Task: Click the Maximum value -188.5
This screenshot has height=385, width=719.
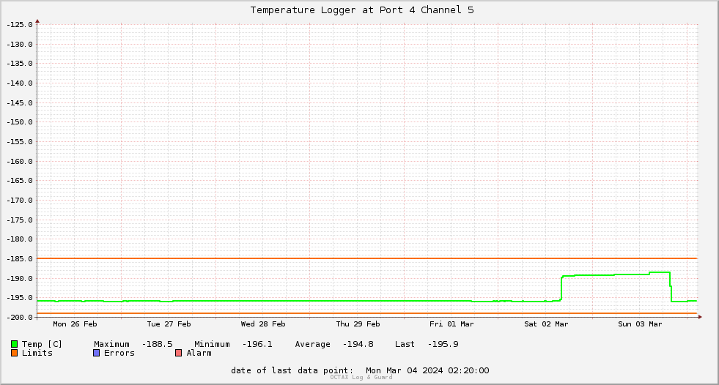Action: (x=158, y=344)
